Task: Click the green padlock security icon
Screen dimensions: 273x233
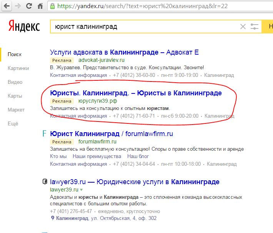Action: click(52, 6)
